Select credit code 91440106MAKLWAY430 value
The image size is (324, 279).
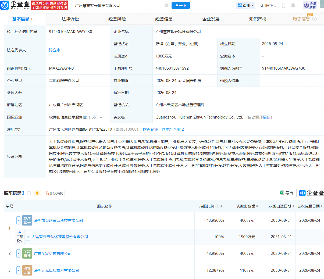[70, 32]
